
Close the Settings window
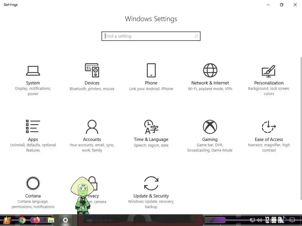(x=295, y=5)
